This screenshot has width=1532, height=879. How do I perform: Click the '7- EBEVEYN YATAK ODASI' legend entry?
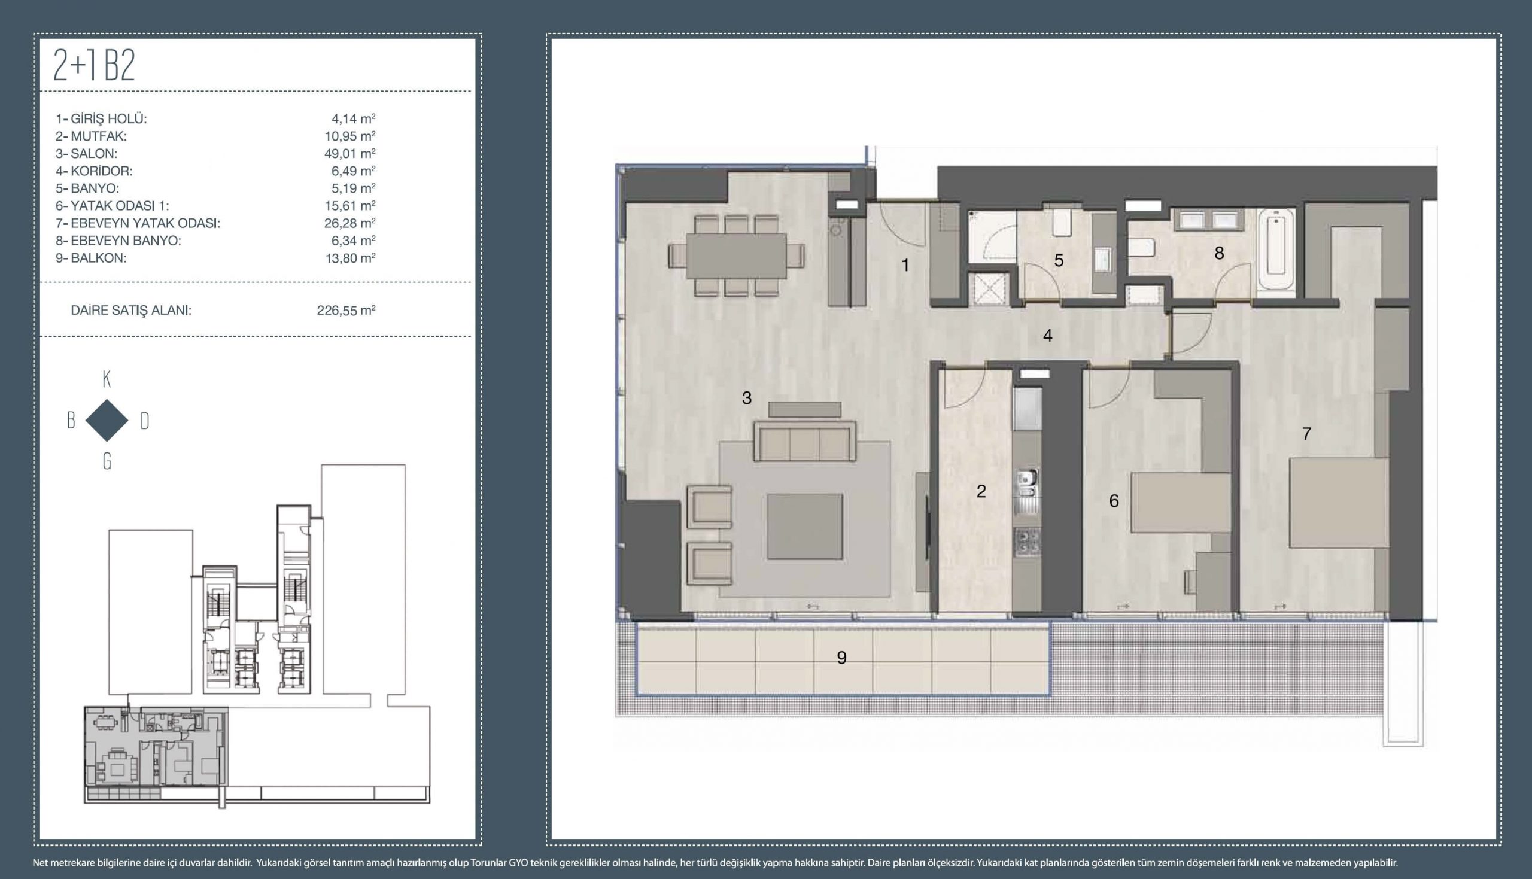point(138,223)
